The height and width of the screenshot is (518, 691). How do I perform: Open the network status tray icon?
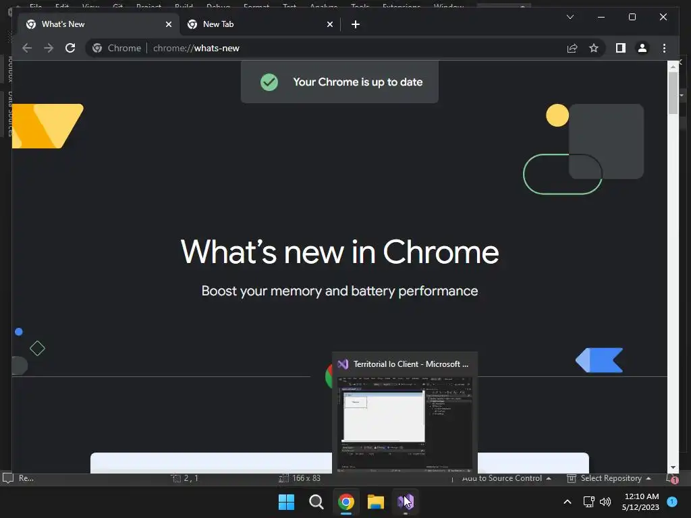[x=588, y=502]
